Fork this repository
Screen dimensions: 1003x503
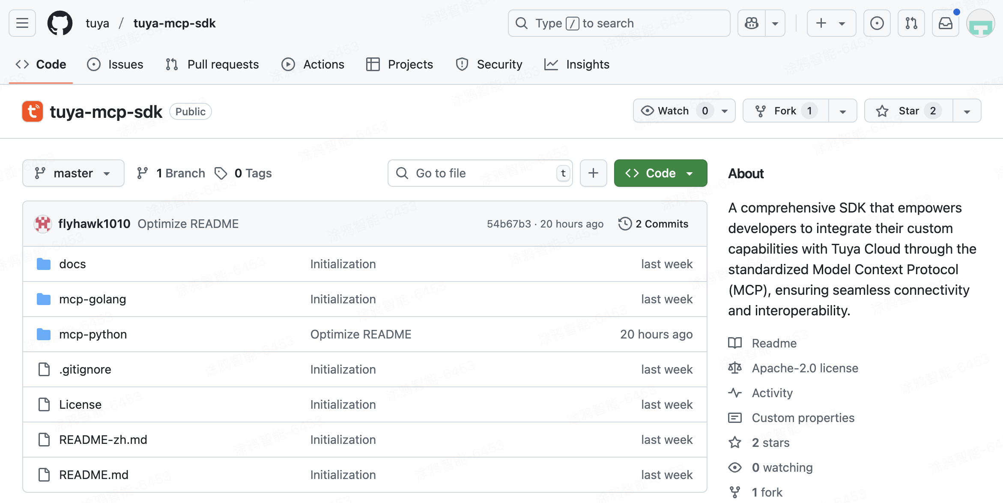786,111
